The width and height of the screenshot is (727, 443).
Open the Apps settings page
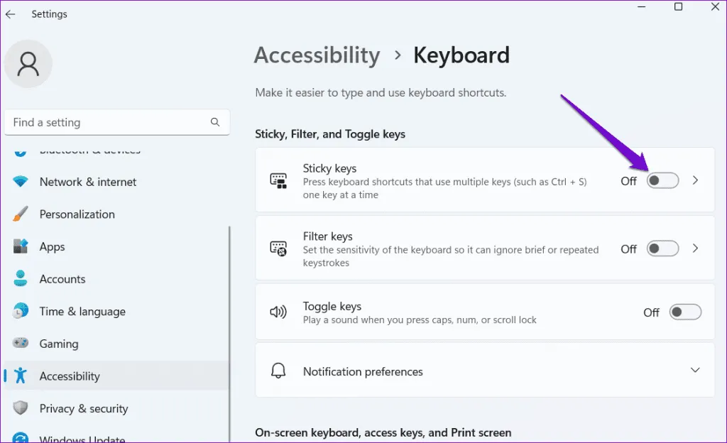click(x=52, y=247)
